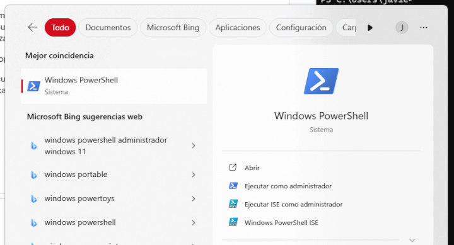
Task: Expand the 'windows powershell administrador' suggestion chevron
Action: coord(194,145)
